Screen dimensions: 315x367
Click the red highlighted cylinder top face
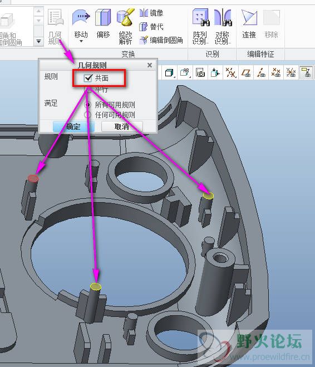coord(33,178)
